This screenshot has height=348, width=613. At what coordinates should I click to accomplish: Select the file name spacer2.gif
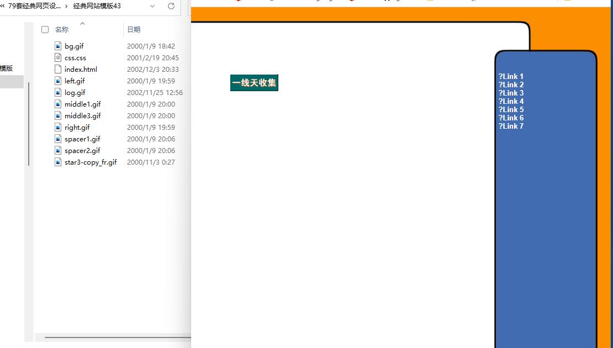click(82, 151)
